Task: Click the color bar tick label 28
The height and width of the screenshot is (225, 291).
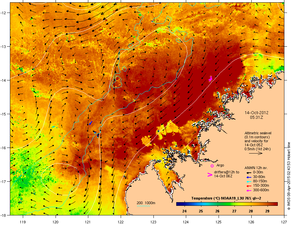Action: (251, 211)
